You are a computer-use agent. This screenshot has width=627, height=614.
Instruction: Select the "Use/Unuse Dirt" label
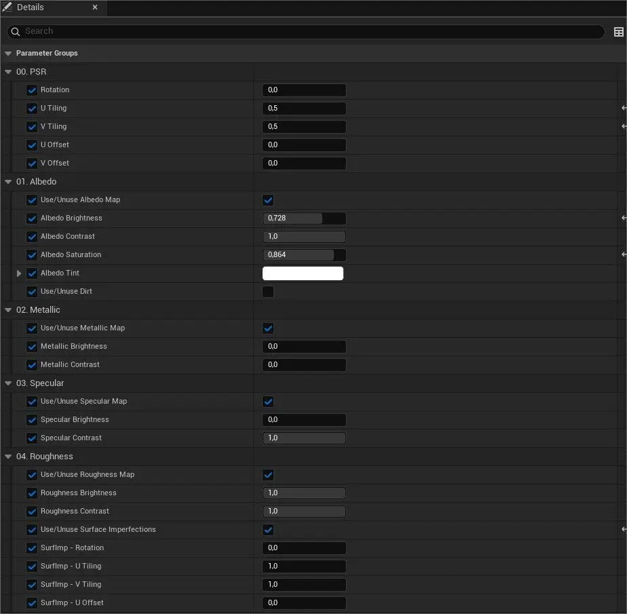coord(66,292)
